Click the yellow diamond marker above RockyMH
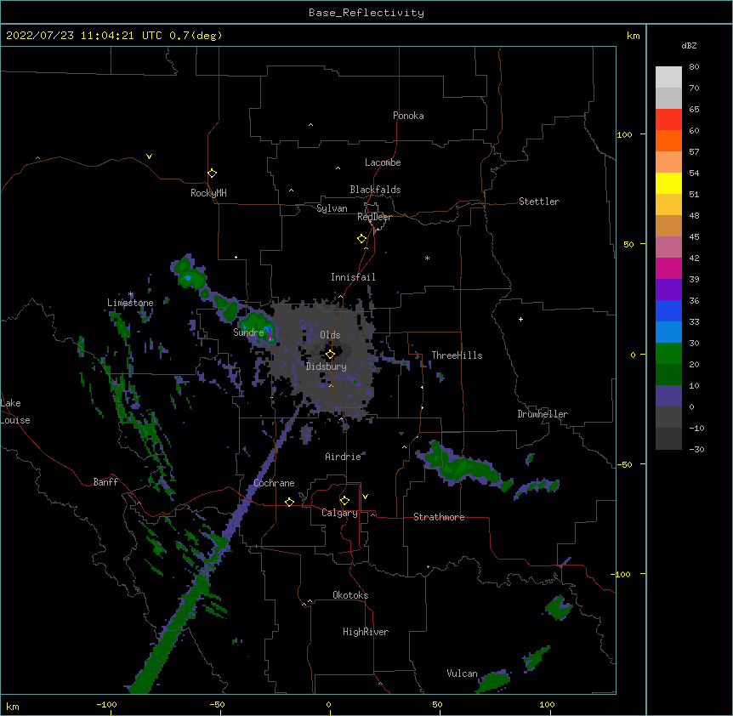The height and width of the screenshot is (716, 733). tap(212, 173)
